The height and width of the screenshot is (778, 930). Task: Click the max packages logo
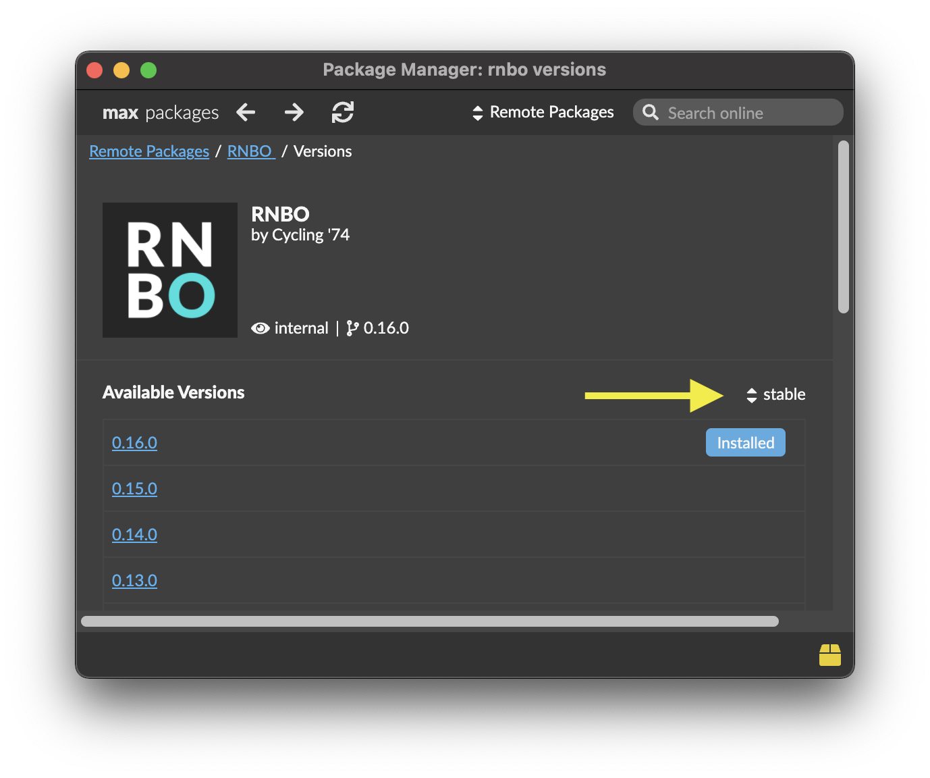click(160, 113)
